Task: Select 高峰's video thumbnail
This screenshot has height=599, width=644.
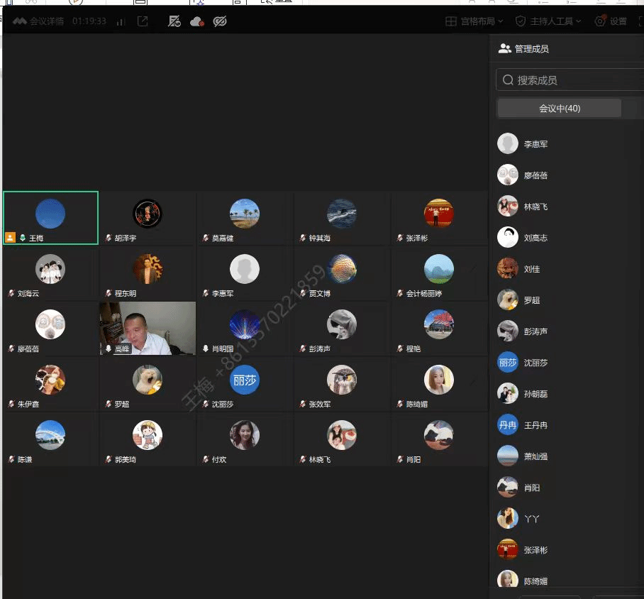Action: pyautogui.click(x=148, y=329)
